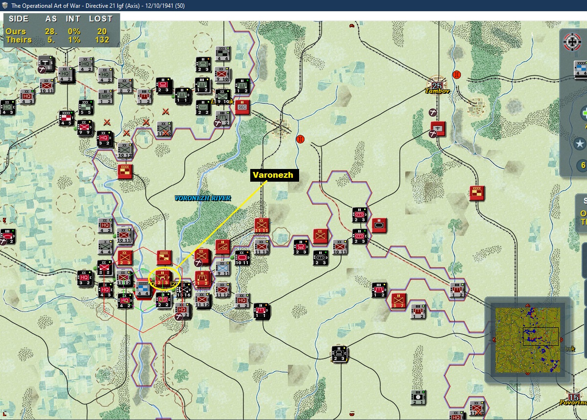Click the red II artillery 1-2 counter
The width and height of the screenshot is (587, 420).
coord(202,279)
